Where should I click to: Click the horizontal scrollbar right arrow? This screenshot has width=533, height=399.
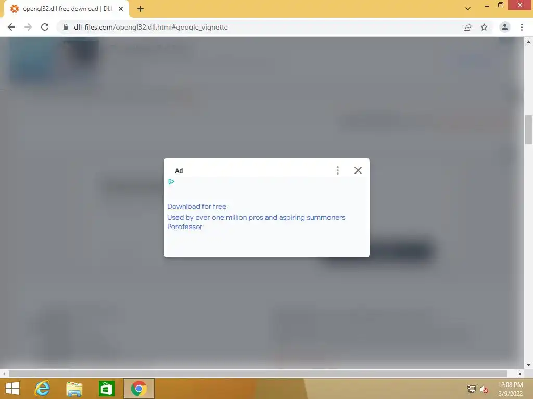tap(519, 374)
